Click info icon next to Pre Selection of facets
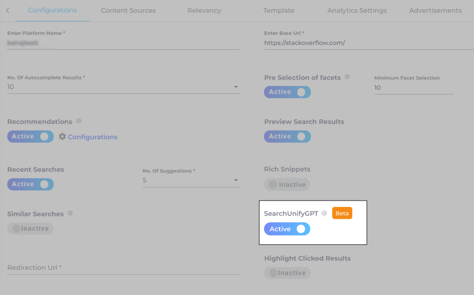The image size is (474, 295). click(x=347, y=77)
